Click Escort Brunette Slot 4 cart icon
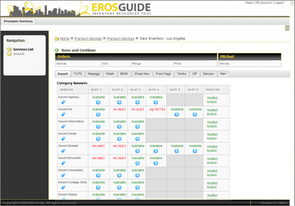This screenshot has width=295, height=206. [x=155, y=163]
